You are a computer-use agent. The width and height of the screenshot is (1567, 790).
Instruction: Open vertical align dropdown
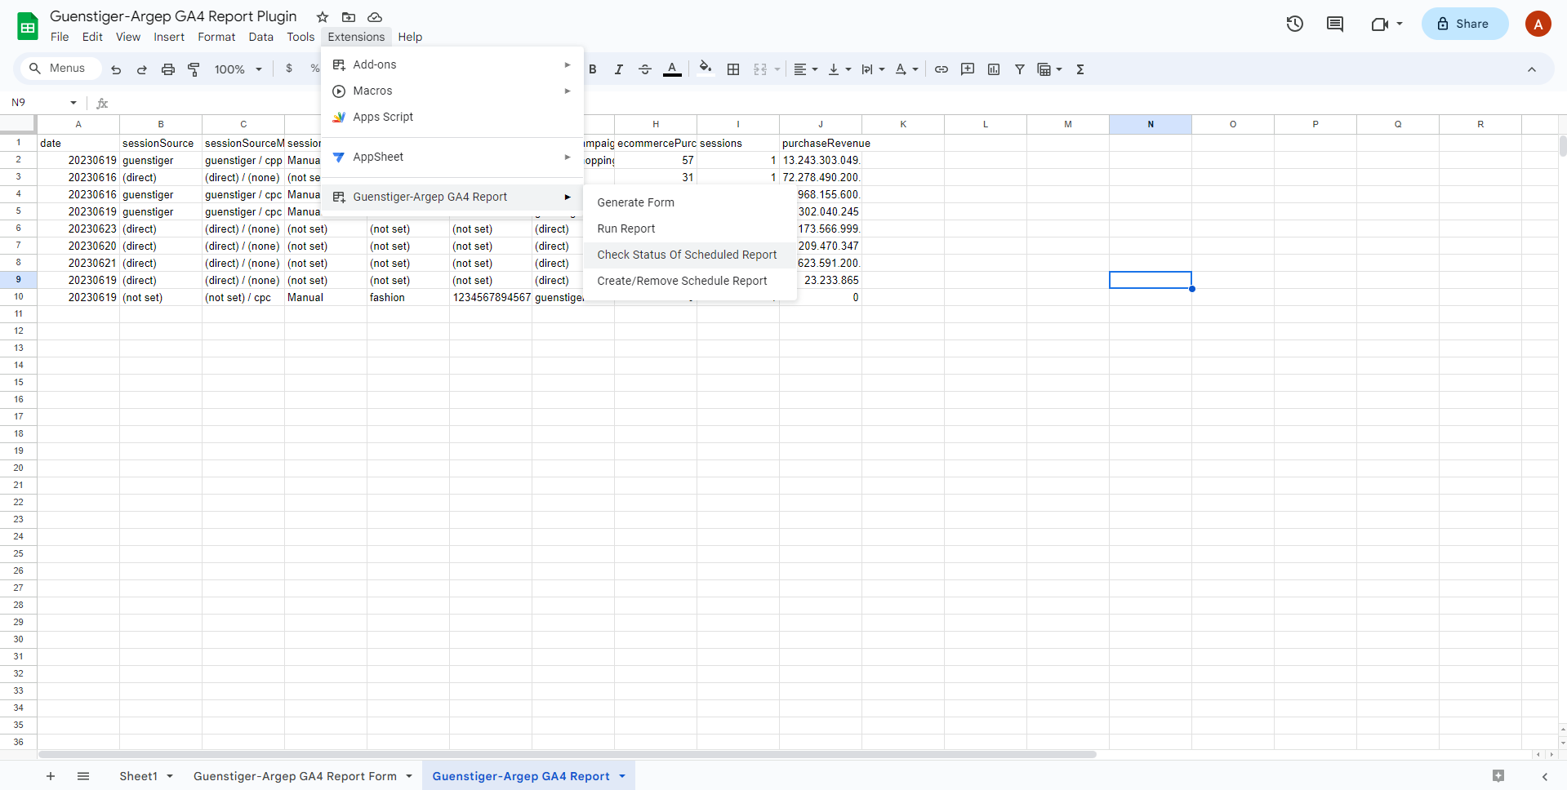click(x=839, y=69)
